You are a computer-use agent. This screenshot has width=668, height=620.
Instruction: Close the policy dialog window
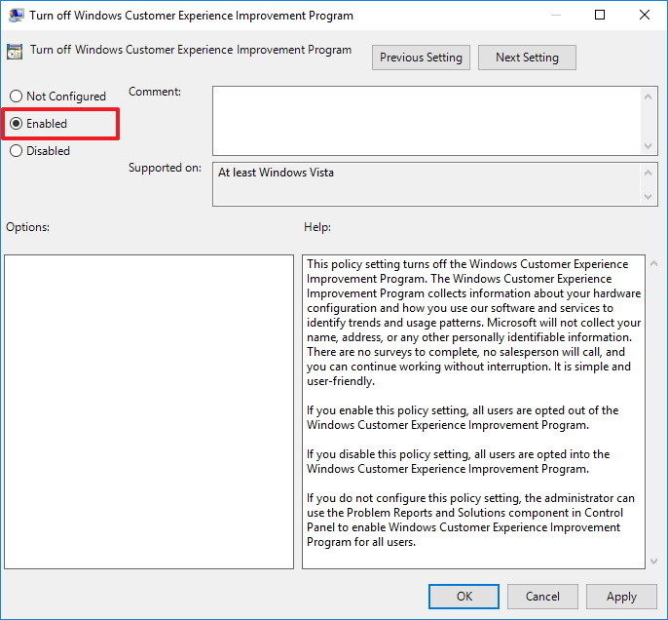(x=645, y=15)
